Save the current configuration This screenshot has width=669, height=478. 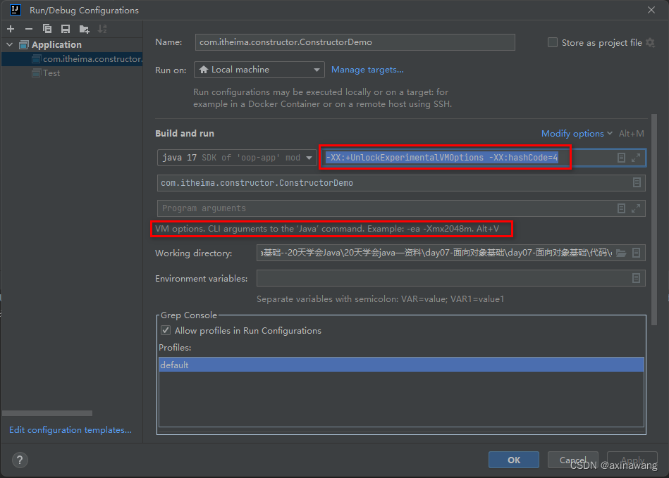(x=65, y=29)
